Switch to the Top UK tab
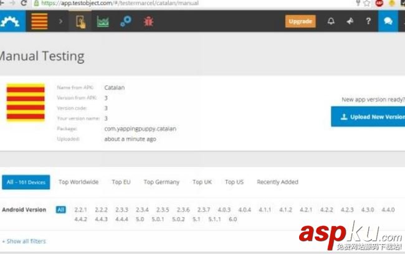405x254 pixels. coord(202,182)
